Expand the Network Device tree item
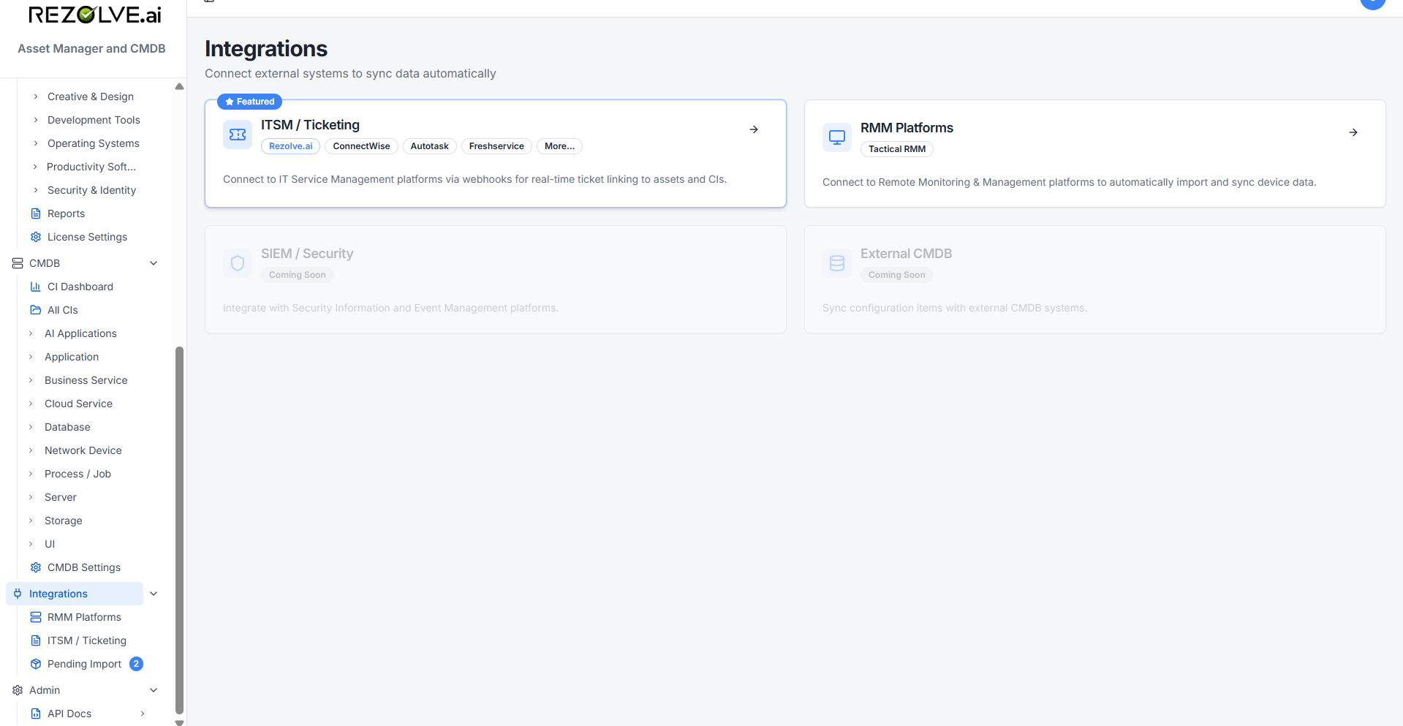This screenshot has width=1403, height=726. pyautogui.click(x=31, y=450)
